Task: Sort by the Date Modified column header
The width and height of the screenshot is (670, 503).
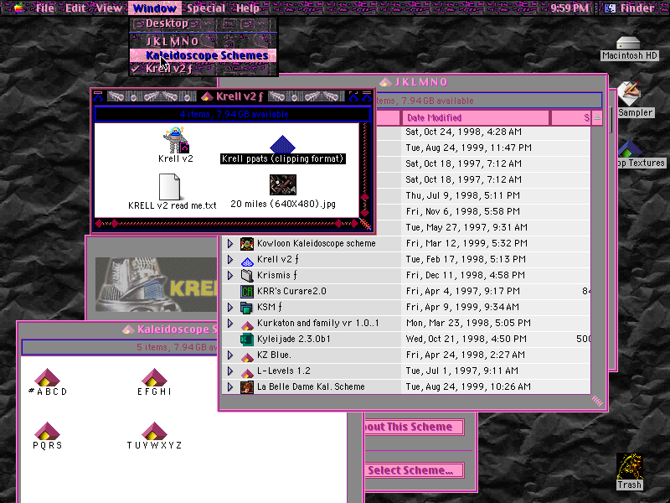Action: (475, 117)
